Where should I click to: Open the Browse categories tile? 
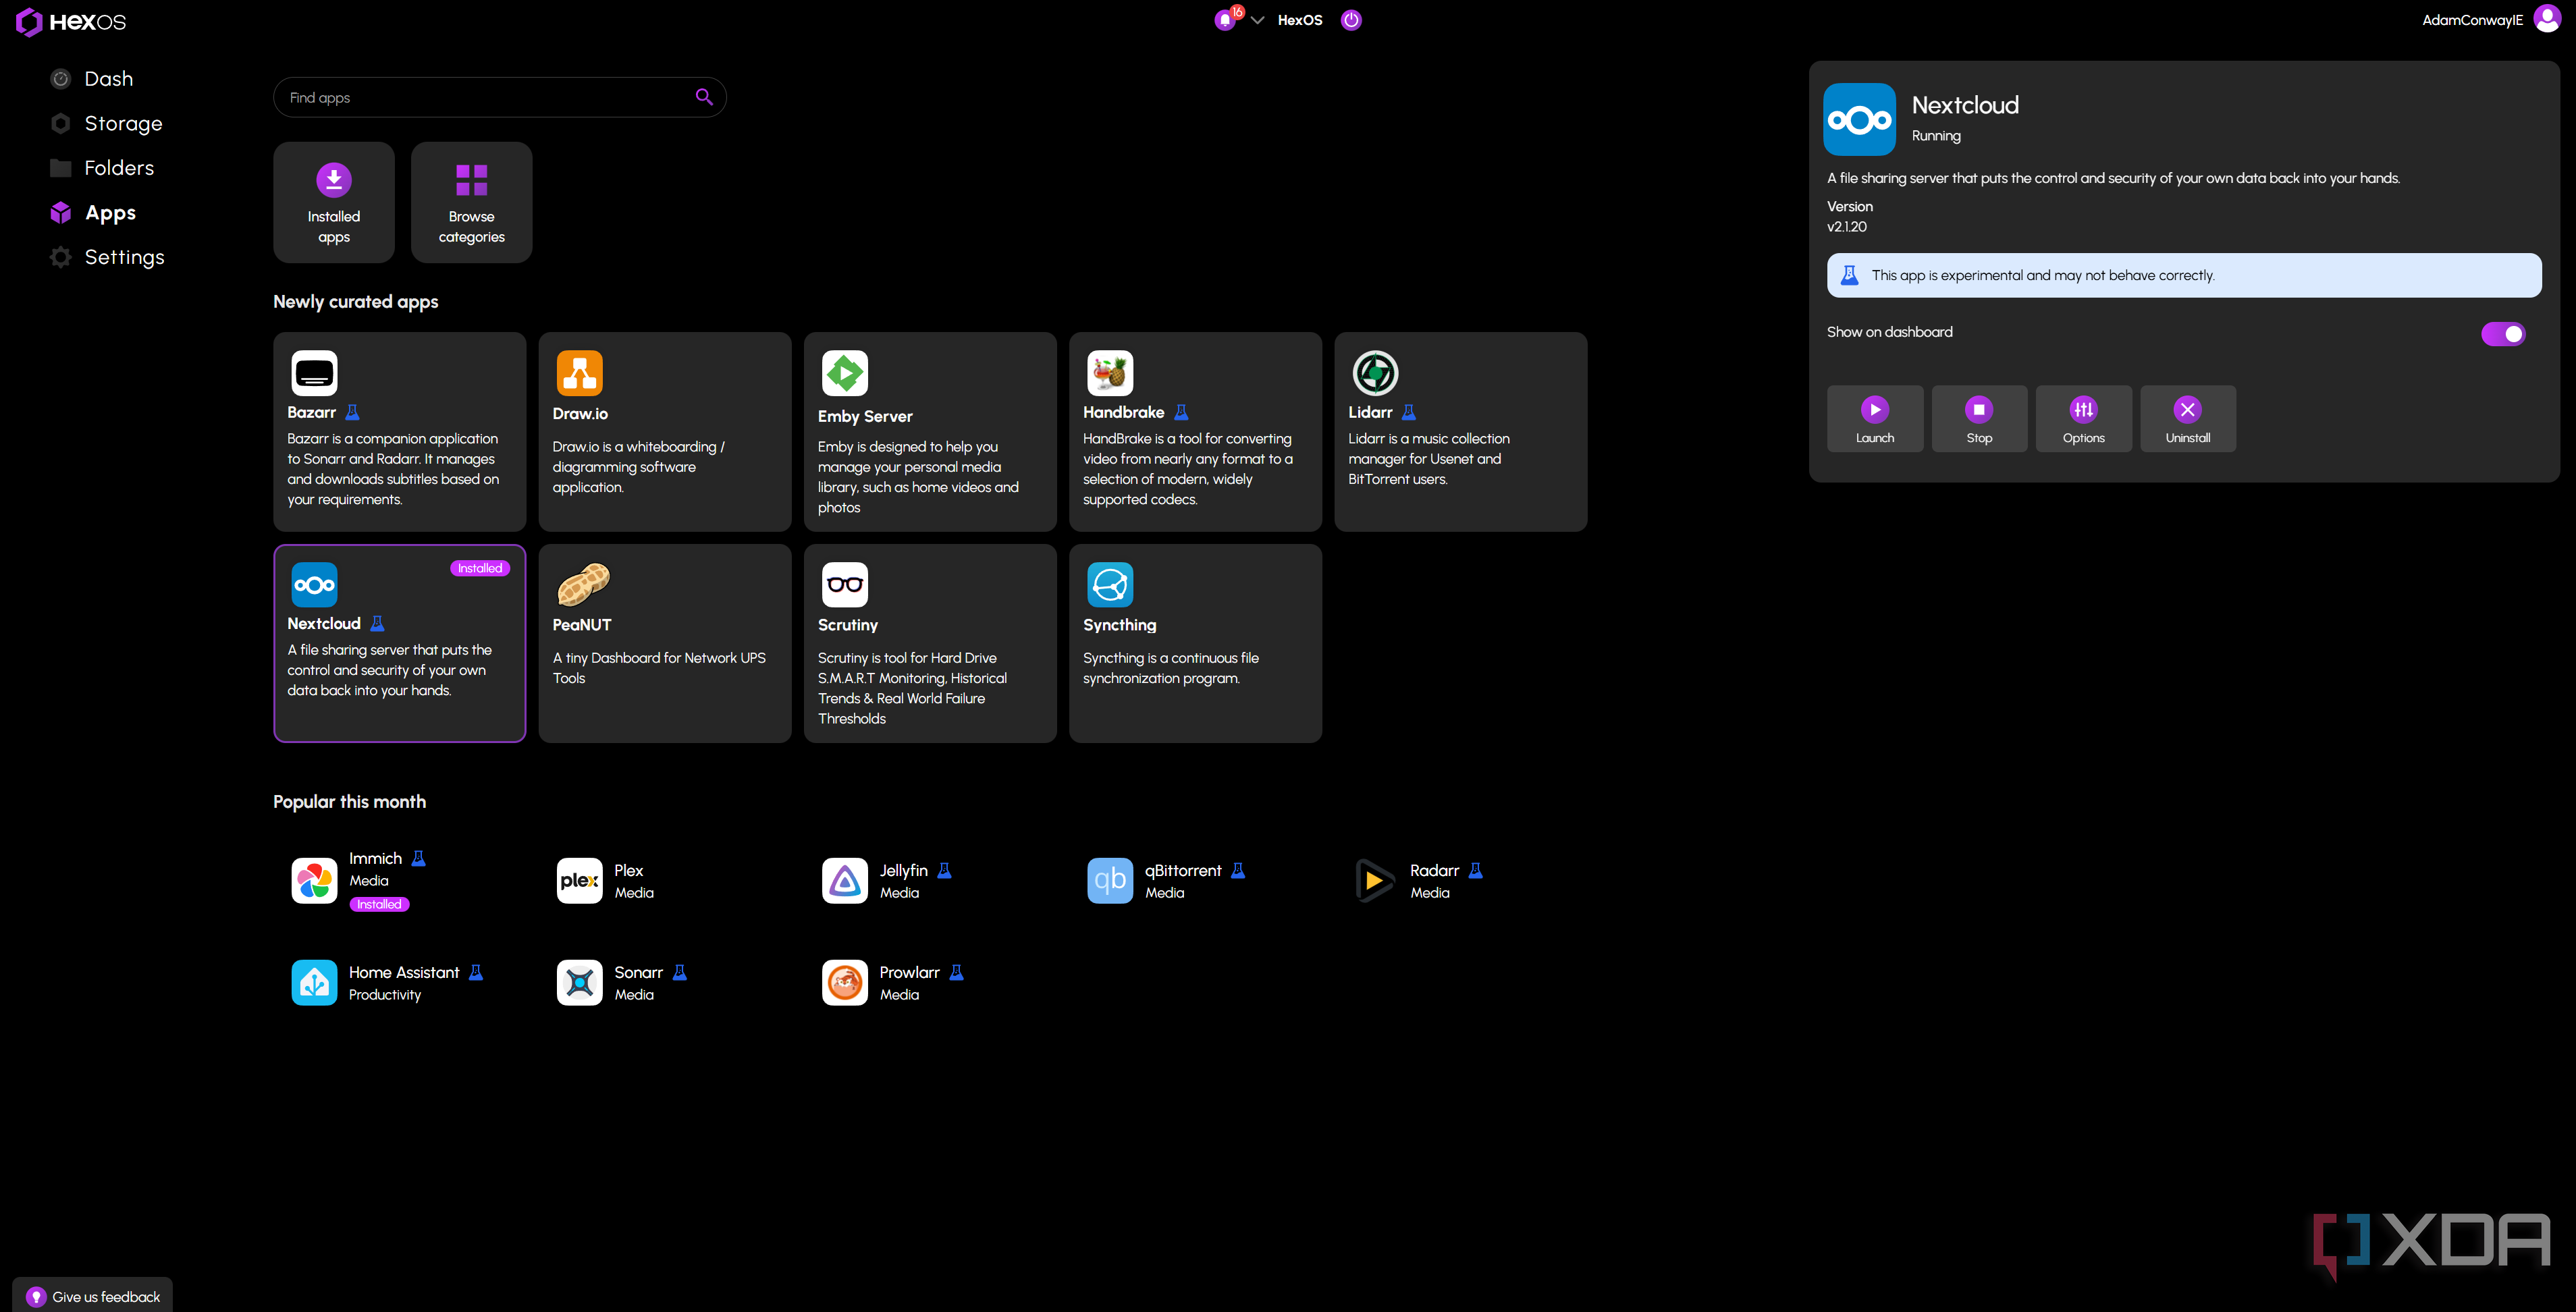(471, 202)
